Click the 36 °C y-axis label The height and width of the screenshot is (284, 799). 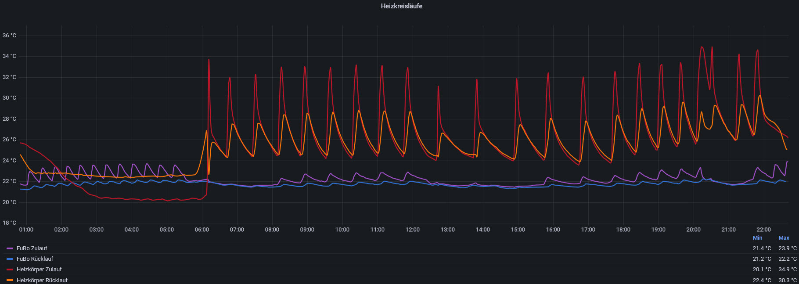[9, 36]
